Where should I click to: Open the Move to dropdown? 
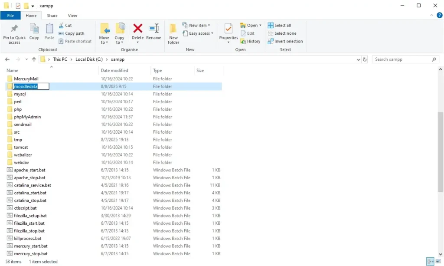[104, 33]
